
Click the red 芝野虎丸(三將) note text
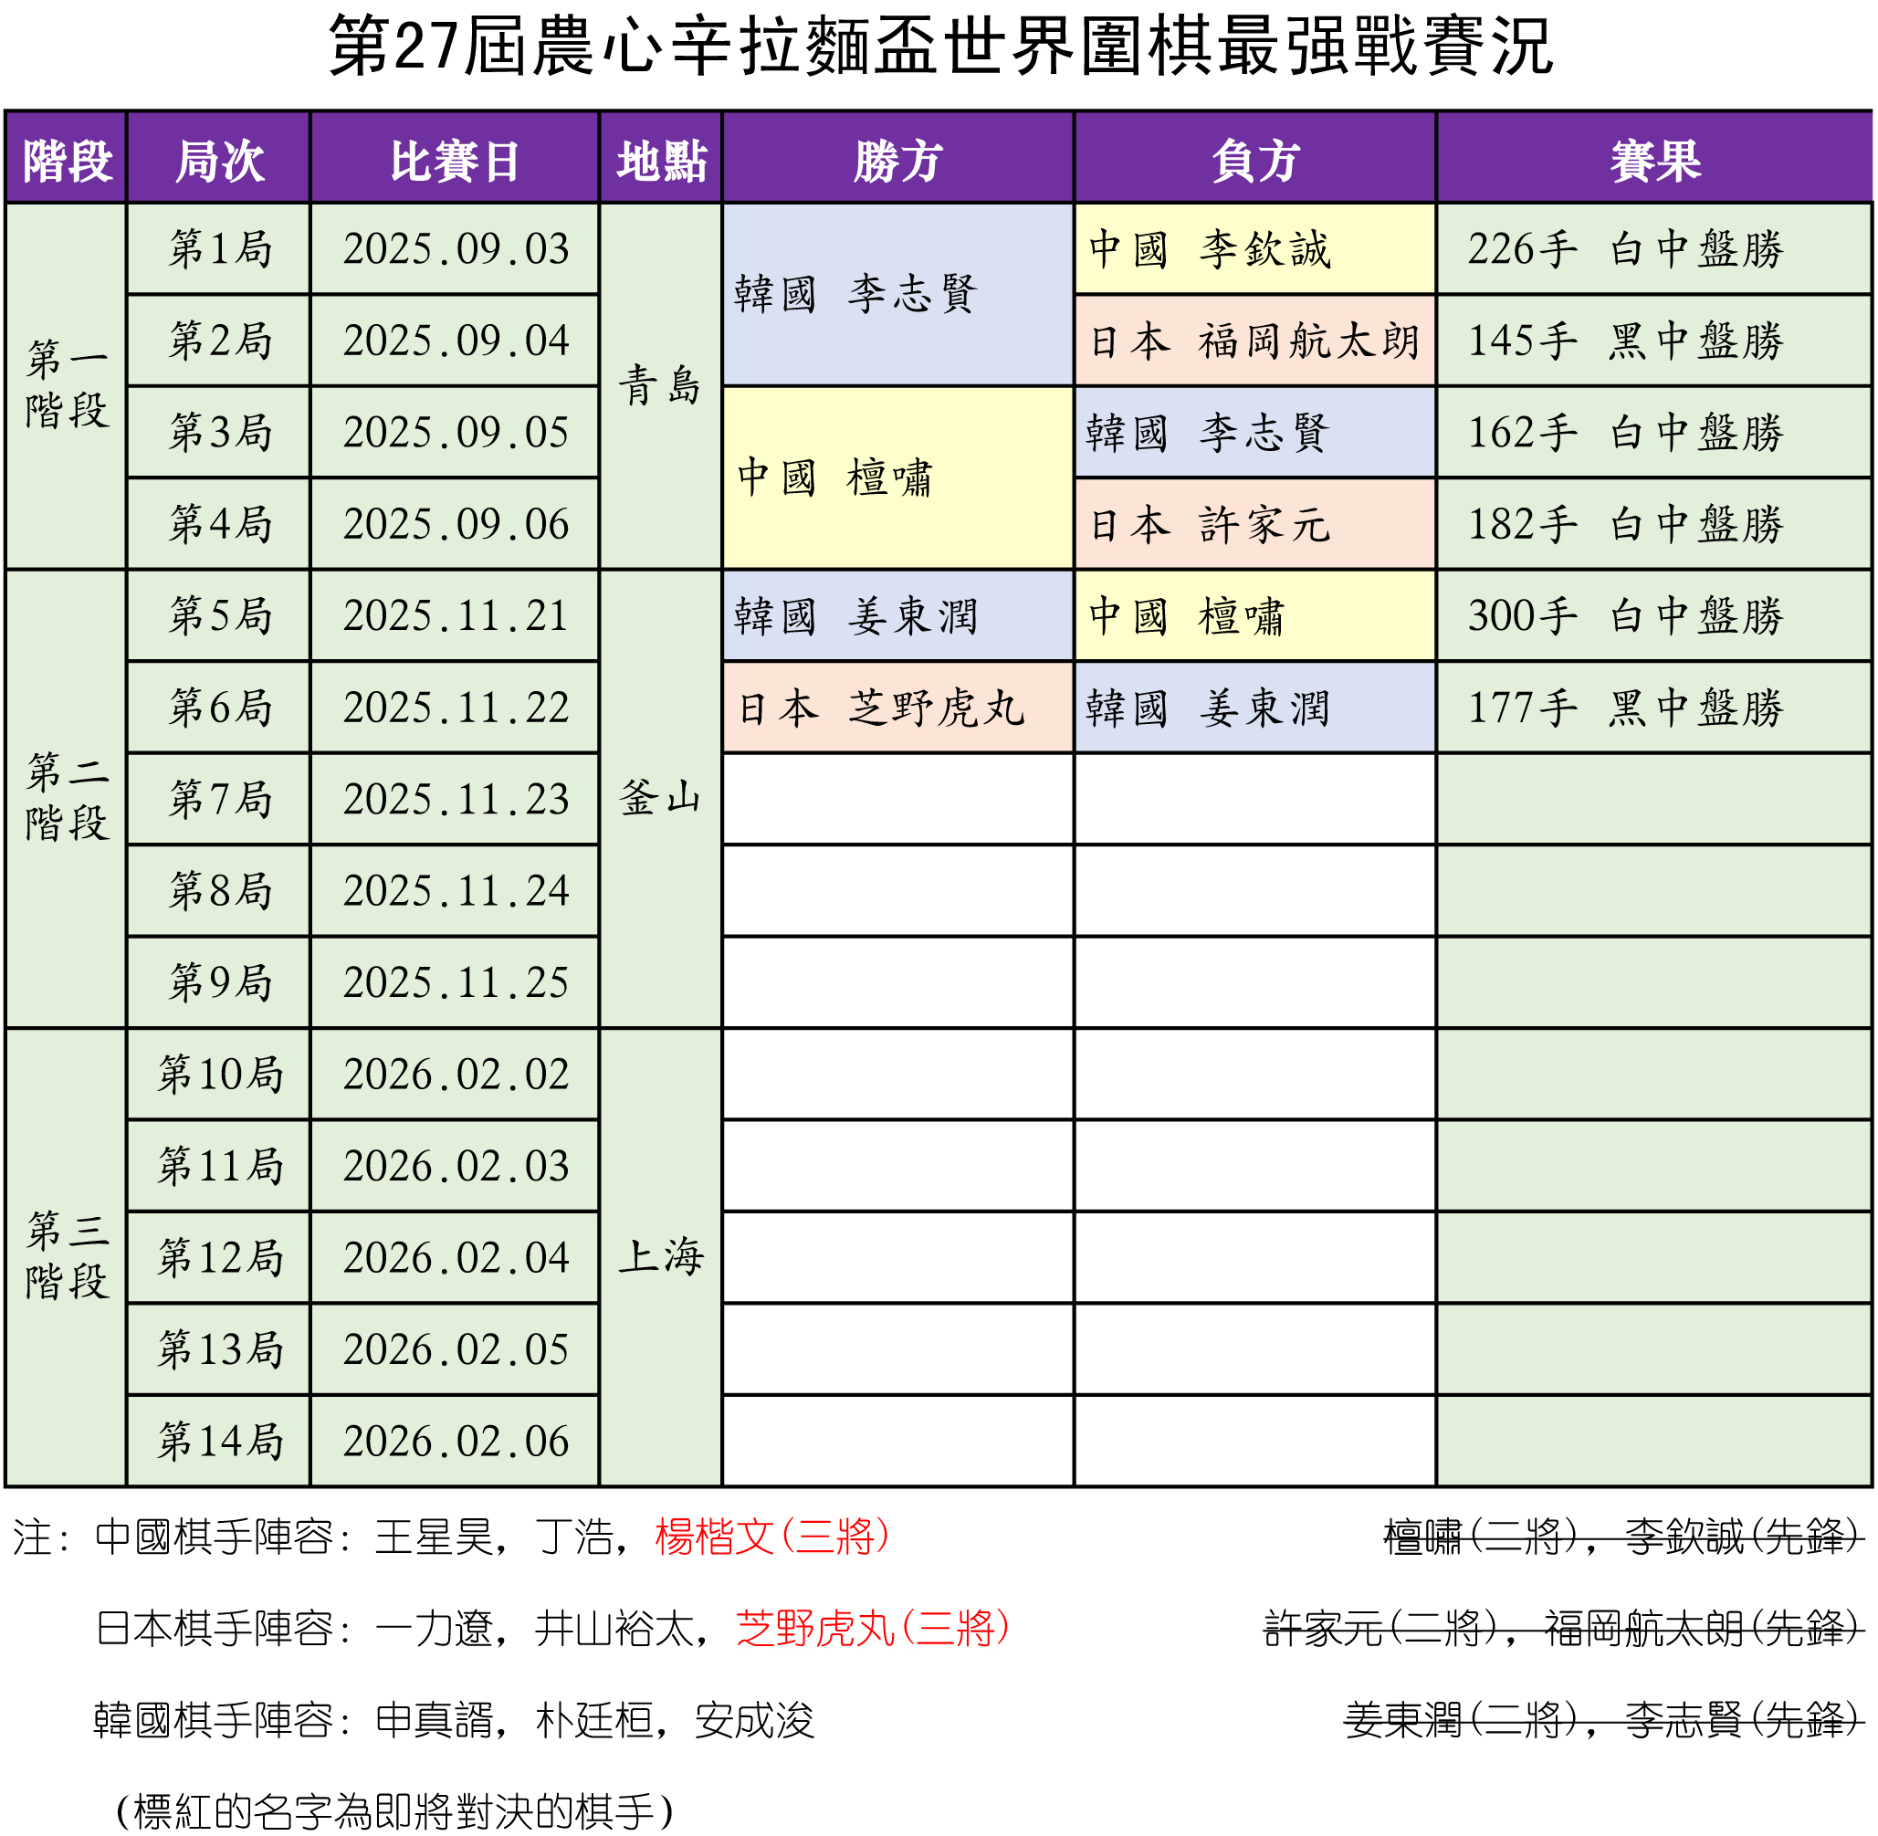(873, 1629)
